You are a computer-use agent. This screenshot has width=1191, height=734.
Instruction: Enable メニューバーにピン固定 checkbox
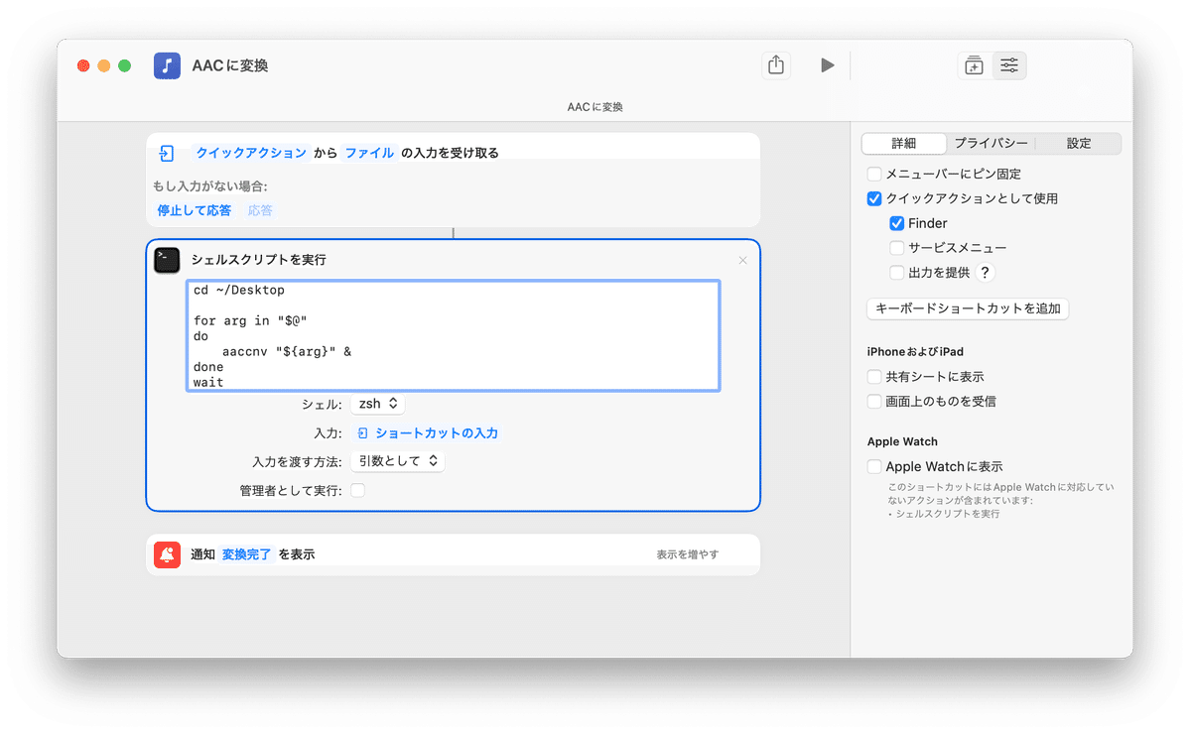(x=874, y=174)
